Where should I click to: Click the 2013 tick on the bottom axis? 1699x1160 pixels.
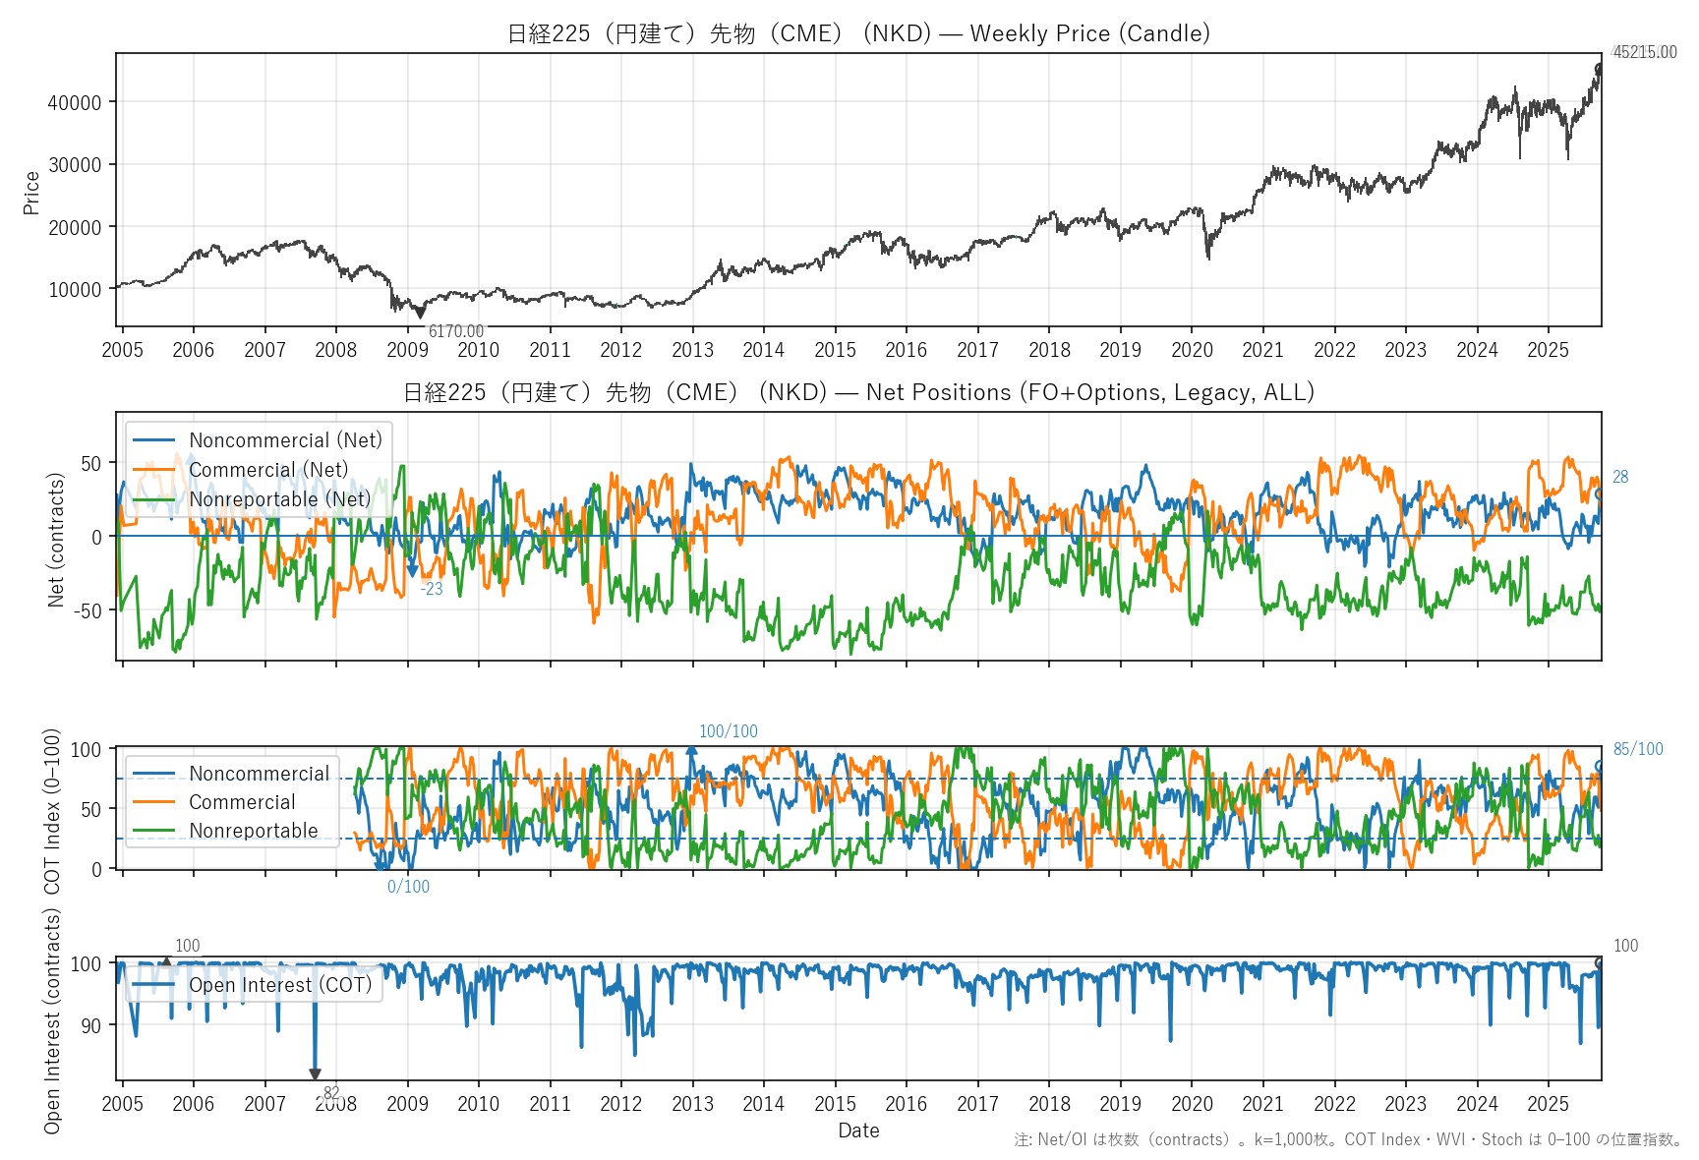[692, 1104]
